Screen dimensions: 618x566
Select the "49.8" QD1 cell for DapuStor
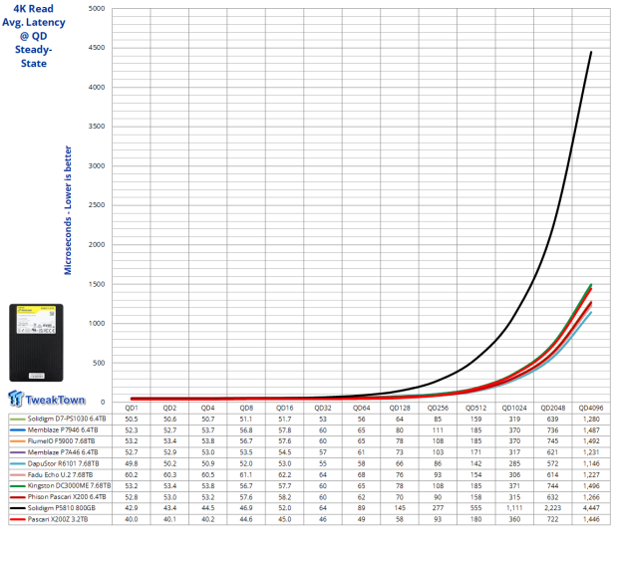click(x=132, y=463)
